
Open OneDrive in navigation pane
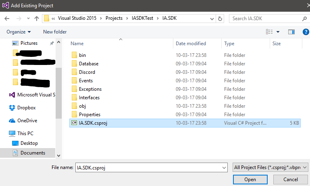tap(23, 121)
